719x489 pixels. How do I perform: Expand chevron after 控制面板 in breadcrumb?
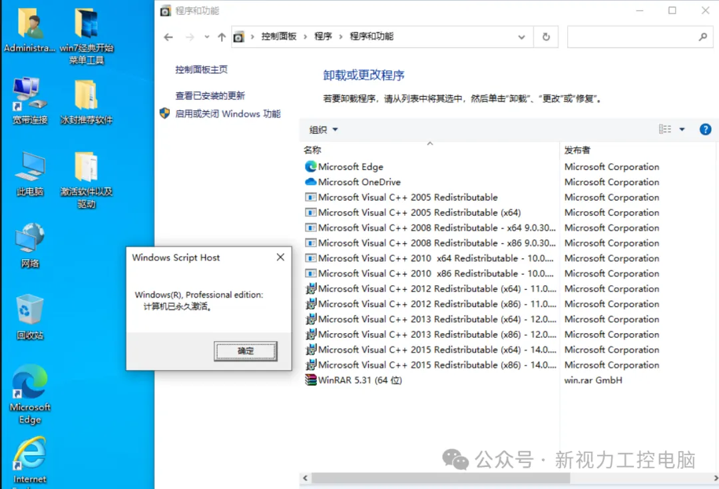(x=306, y=37)
